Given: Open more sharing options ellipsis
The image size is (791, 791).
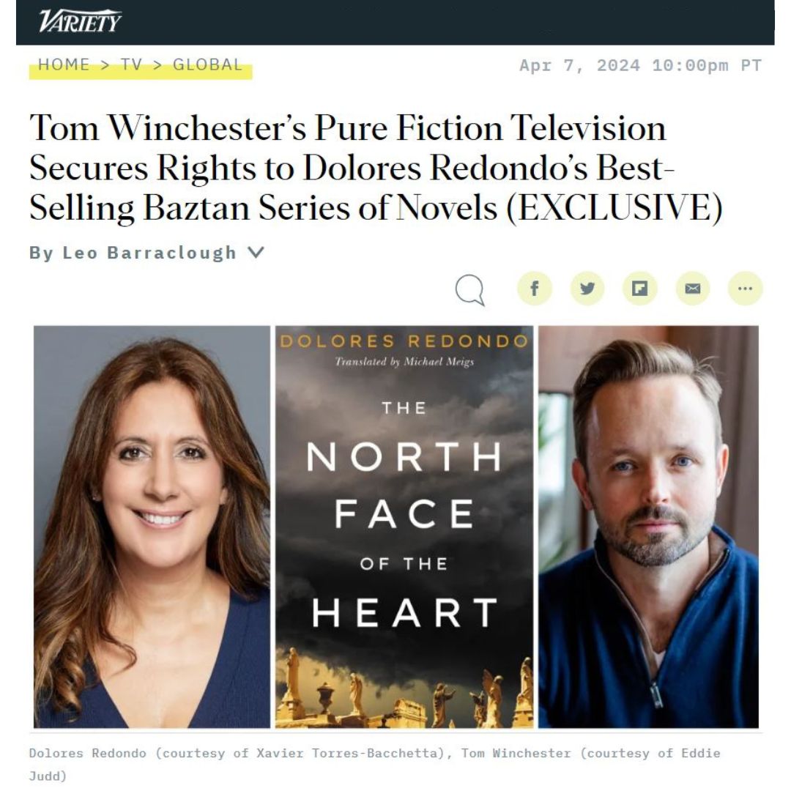Looking at the screenshot, I should point(745,289).
